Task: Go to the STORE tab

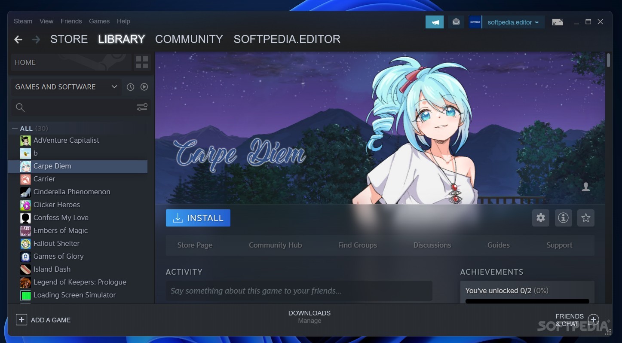Action: click(x=69, y=39)
